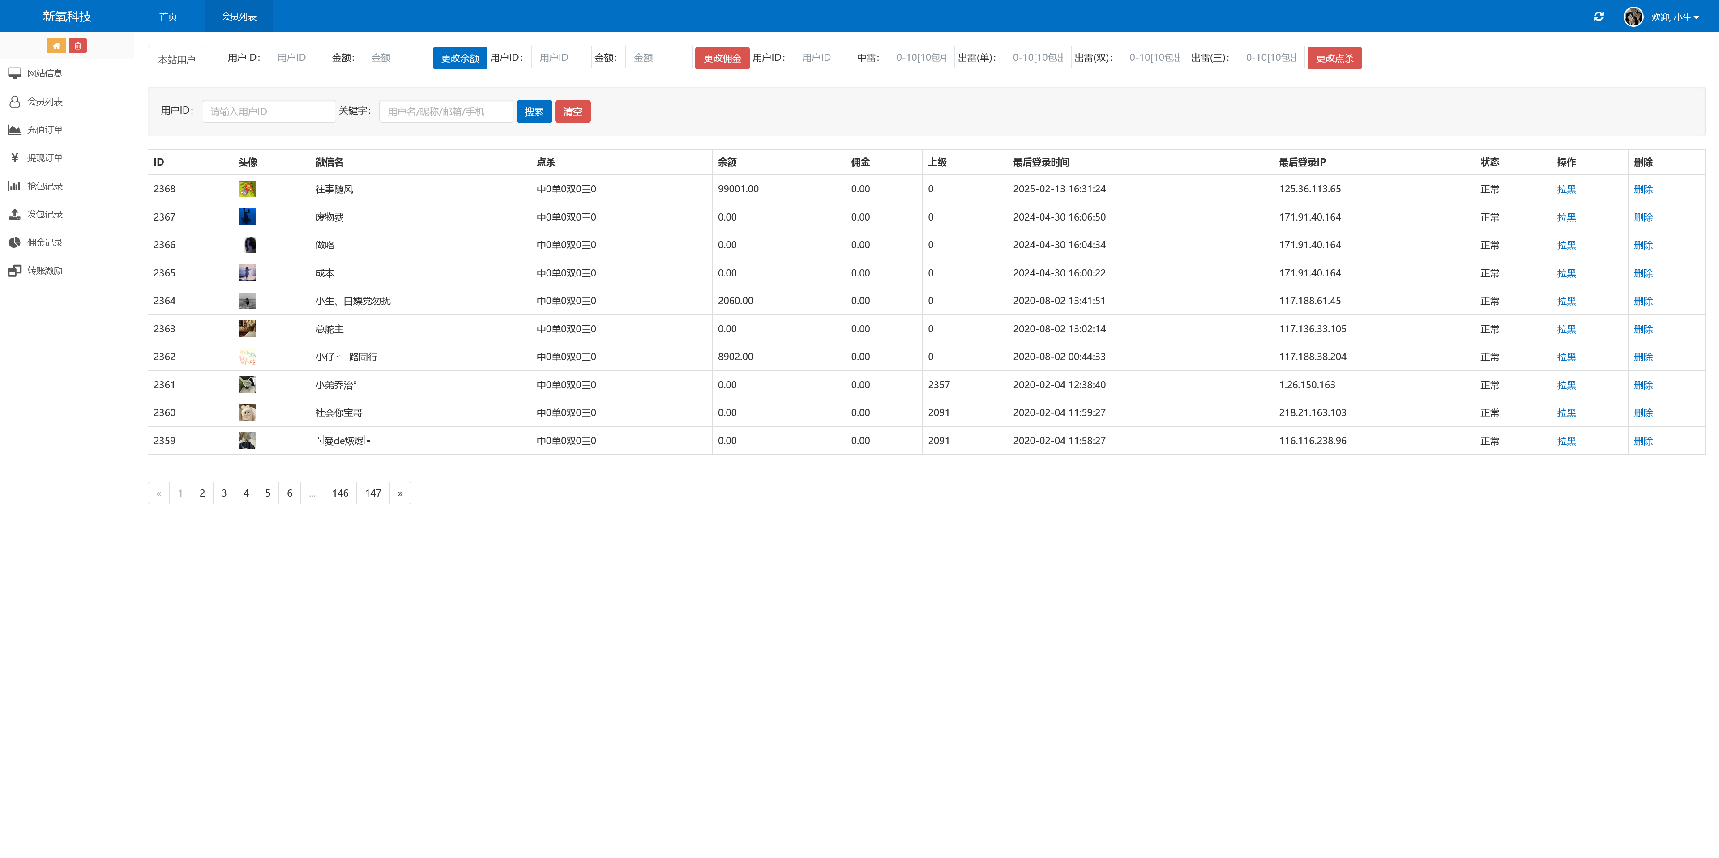Open 佣金记录 pie chart icon

(15, 242)
